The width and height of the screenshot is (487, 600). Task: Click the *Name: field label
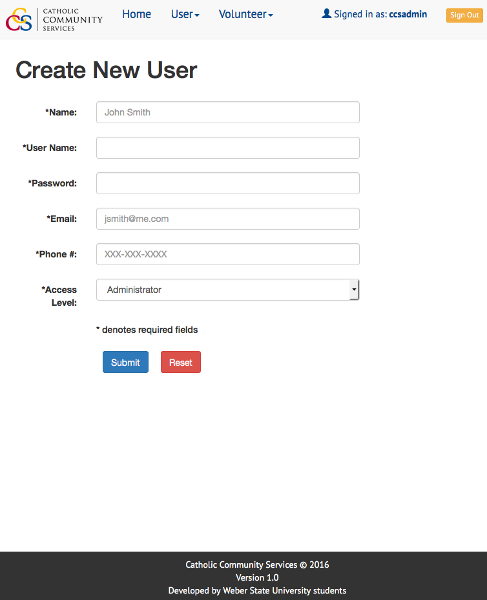click(61, 112)
